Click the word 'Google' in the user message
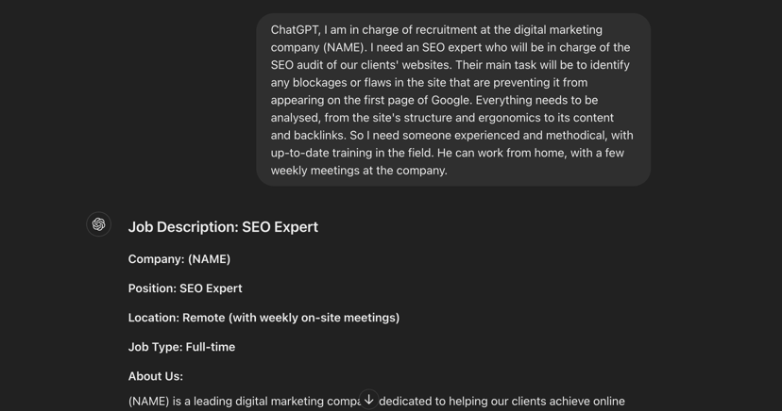 click(450, 101)
